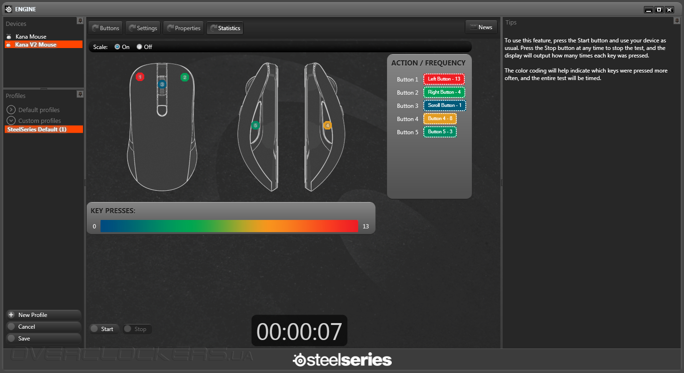684x373 pixels.
Task: Click the Button 2 label
Action: (x=408, y=93)
